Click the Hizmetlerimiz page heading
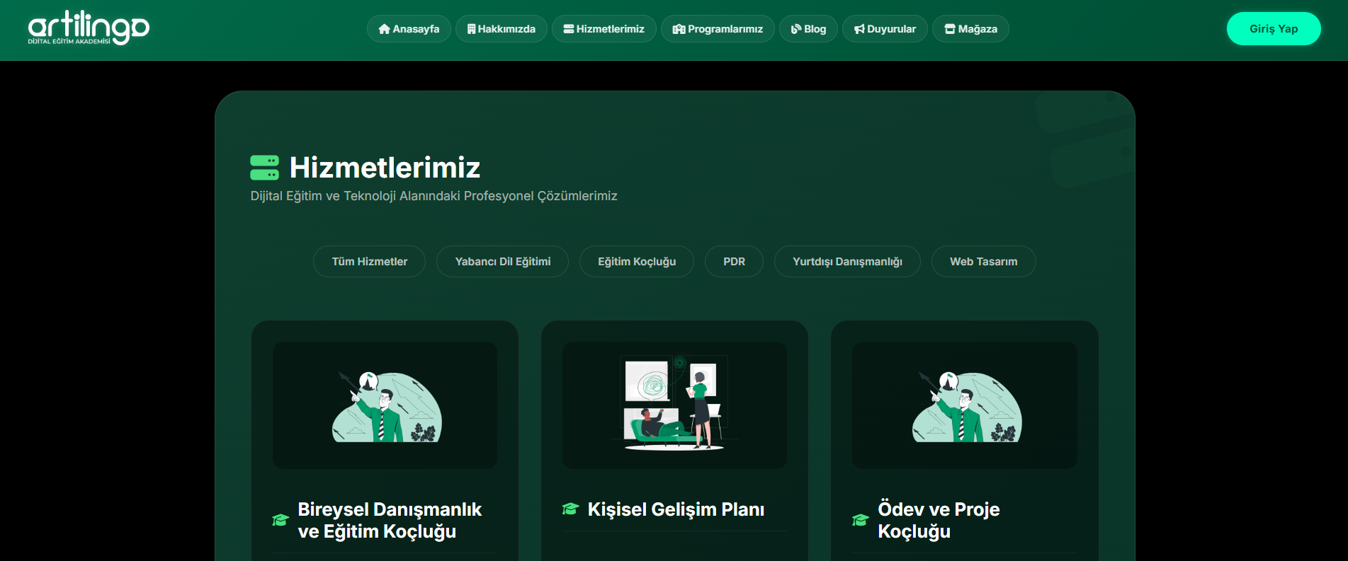1348x561 pixels. [x=385, y=168]
